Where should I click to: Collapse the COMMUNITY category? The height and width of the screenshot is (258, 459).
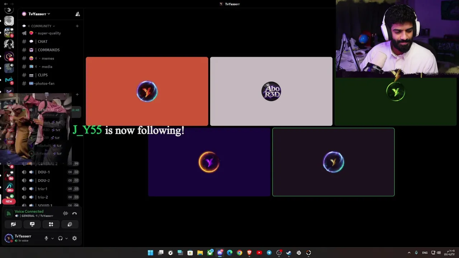click(x=43, y=26)
